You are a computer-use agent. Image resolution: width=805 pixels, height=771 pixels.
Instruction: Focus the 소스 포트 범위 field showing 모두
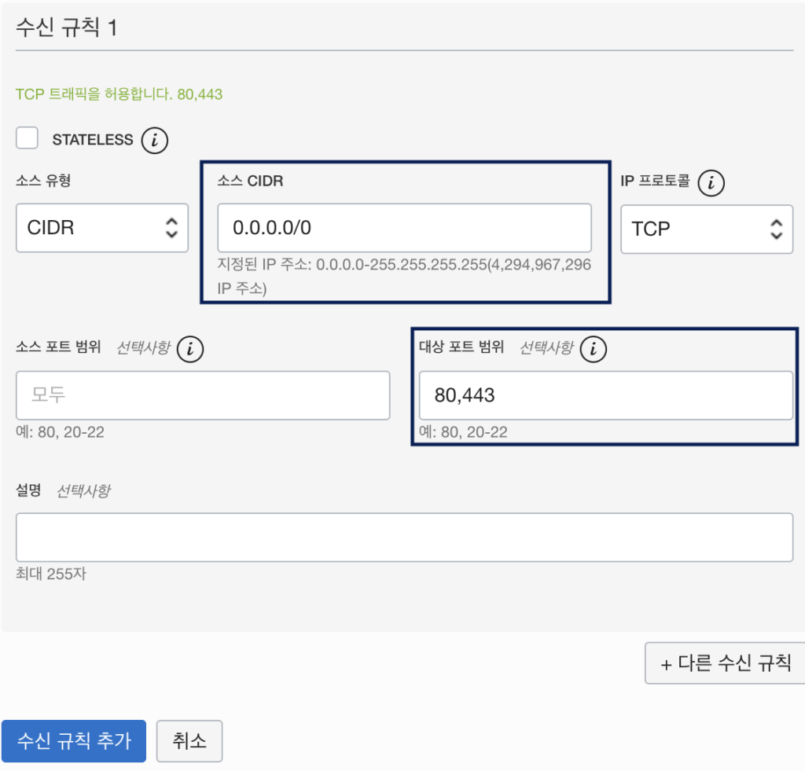point(203,395)
